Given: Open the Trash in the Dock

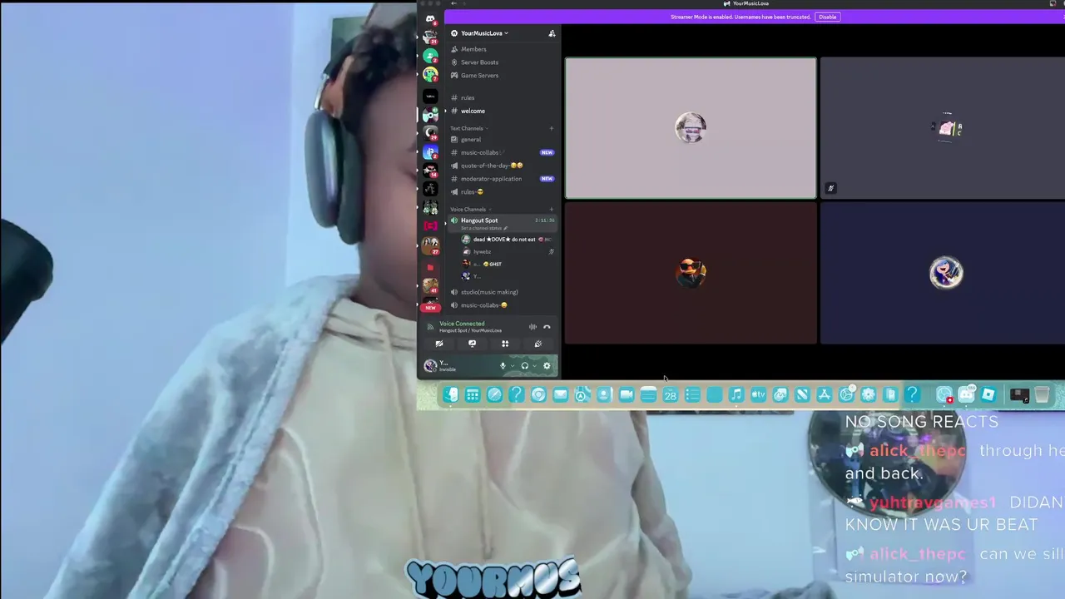Looking at the screenshot, I should click(1042, 395).
